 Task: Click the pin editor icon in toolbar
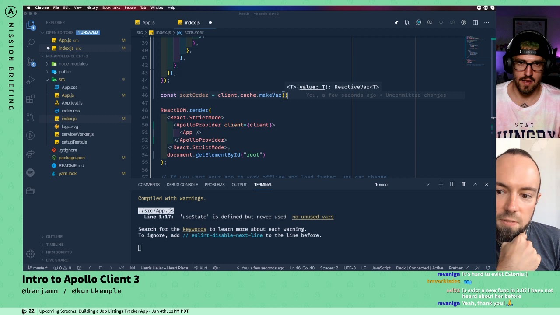(x=396, y=23)
